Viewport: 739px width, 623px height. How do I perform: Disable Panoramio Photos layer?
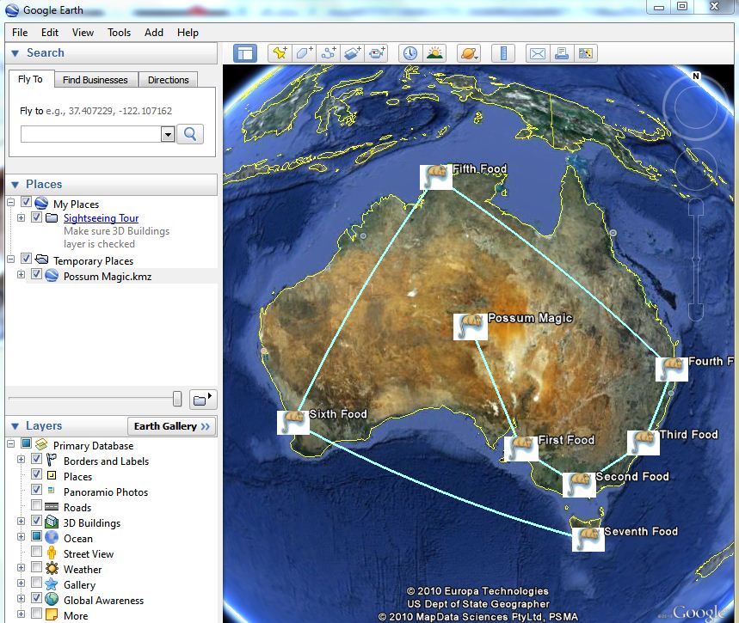[x=36, y=490]
